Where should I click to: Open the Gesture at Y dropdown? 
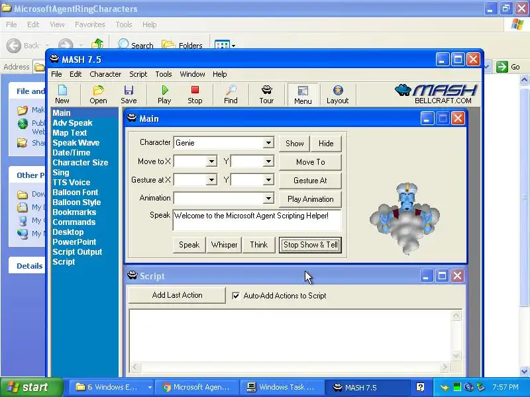(268, 180)
